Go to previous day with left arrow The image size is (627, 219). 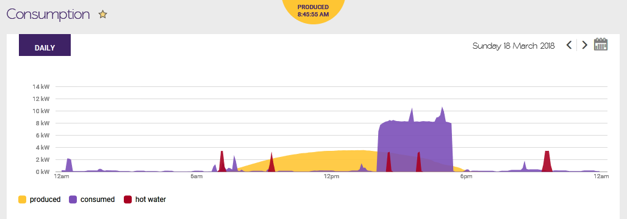(x=569, y=45)
